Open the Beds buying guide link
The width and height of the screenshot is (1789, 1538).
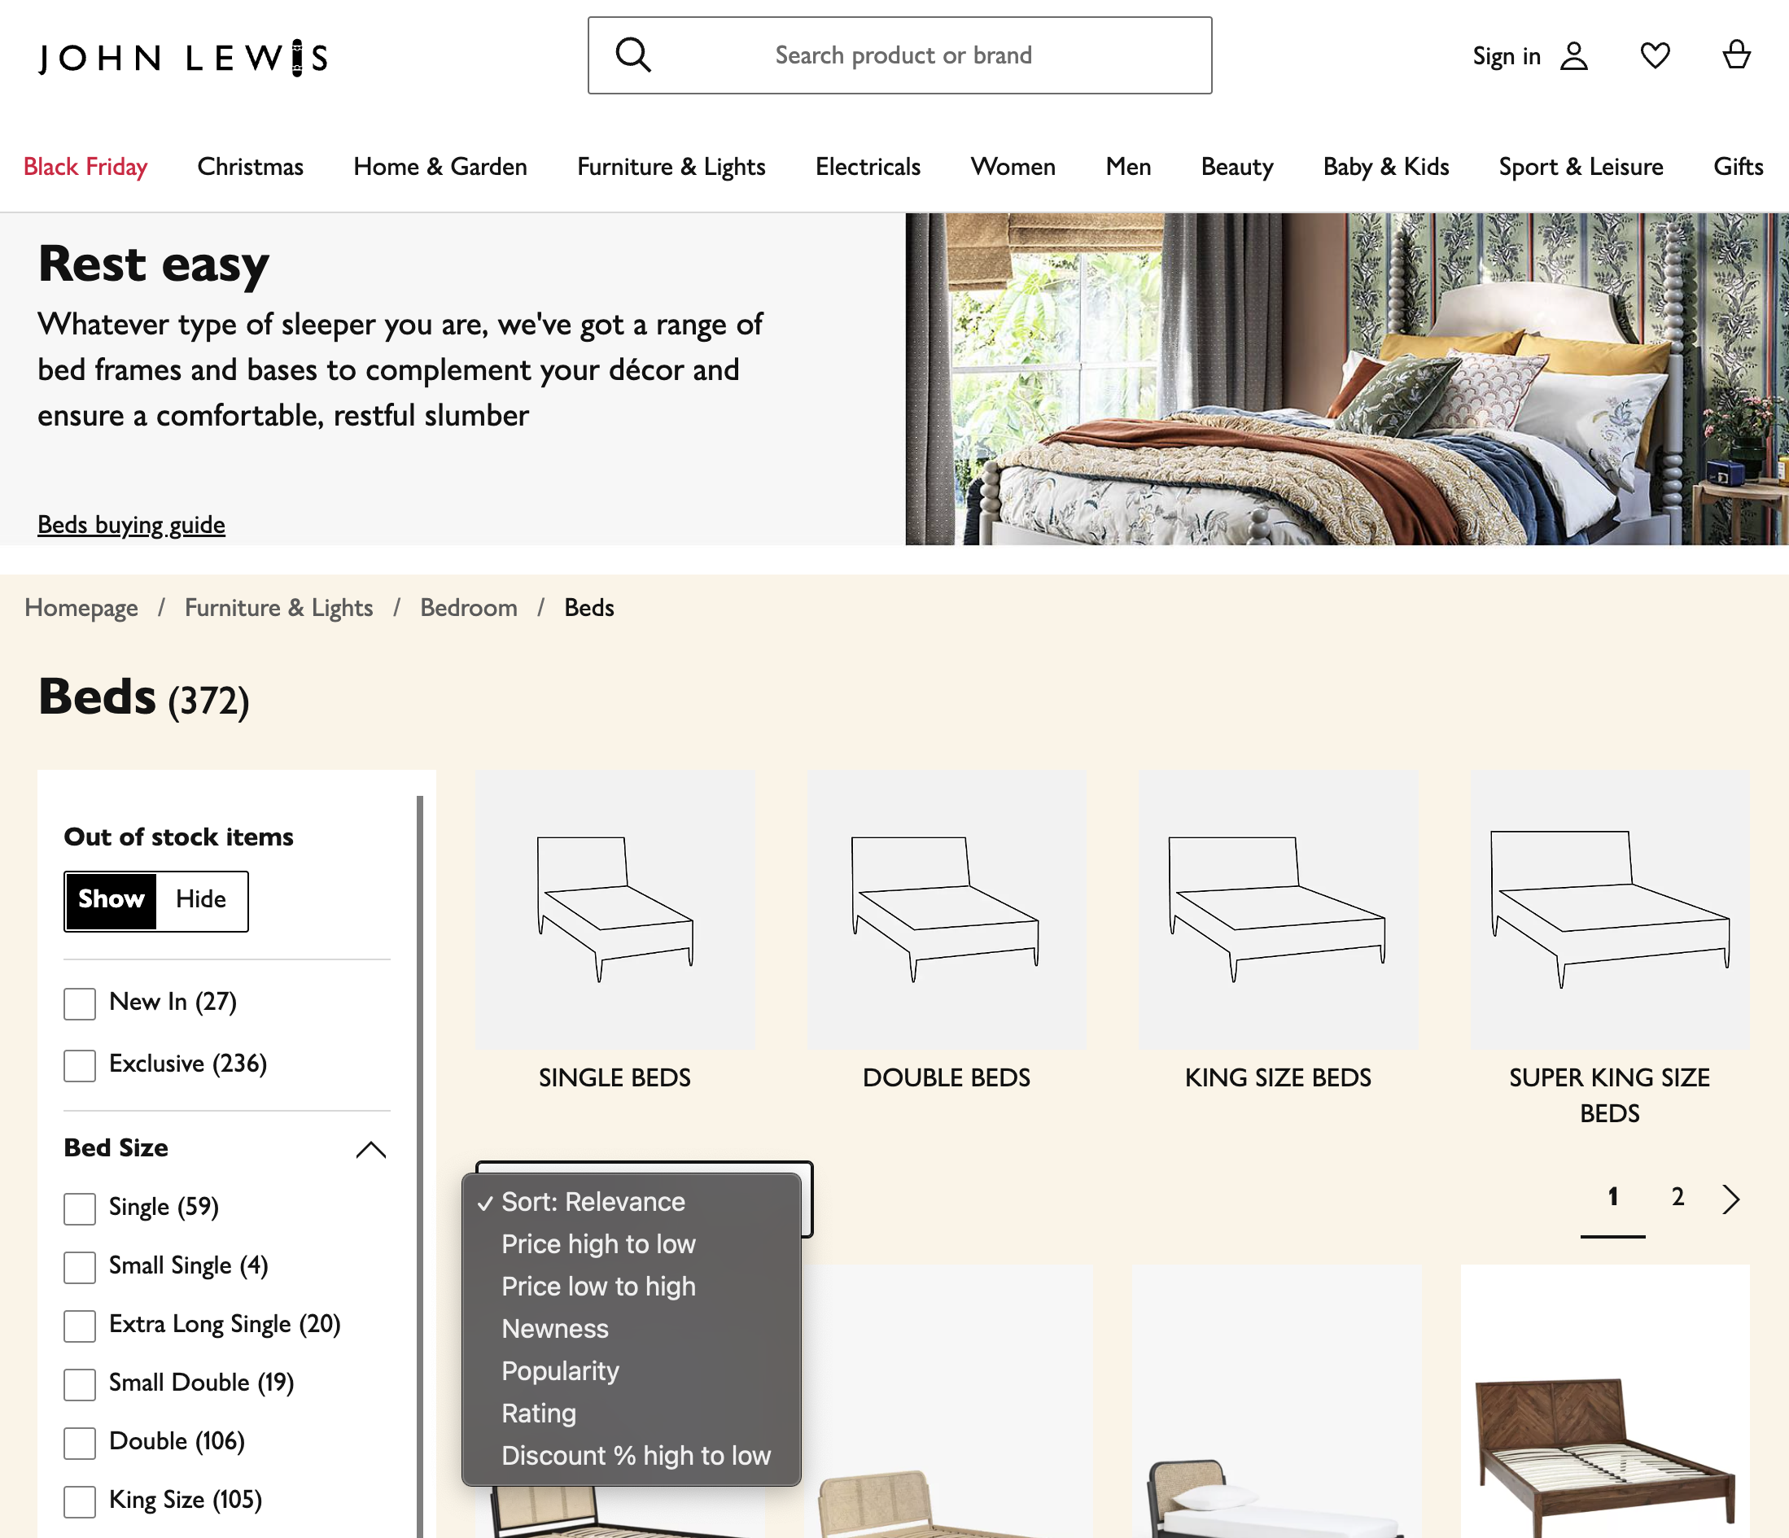point(130,524)
